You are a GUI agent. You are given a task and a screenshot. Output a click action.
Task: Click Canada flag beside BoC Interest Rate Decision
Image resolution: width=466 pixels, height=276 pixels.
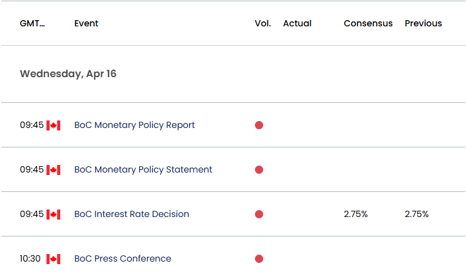[53, 215]
